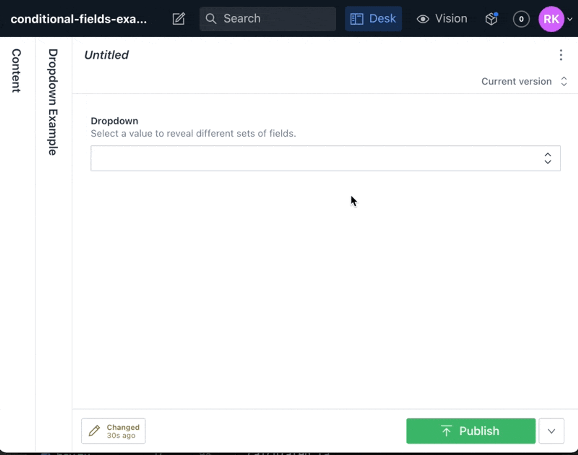Open the Current version selector
Viewport: 578px width, 455px height.
tap(524, 81)
